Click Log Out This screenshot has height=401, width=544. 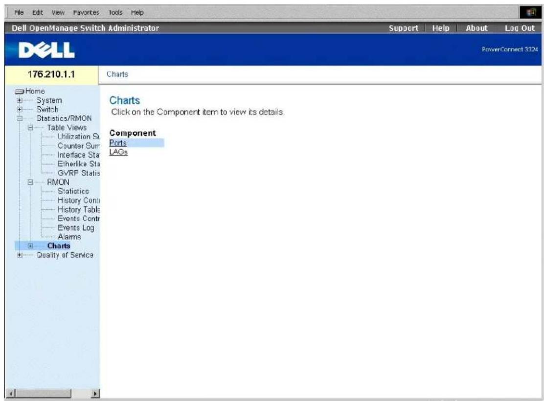coord(520,28)
